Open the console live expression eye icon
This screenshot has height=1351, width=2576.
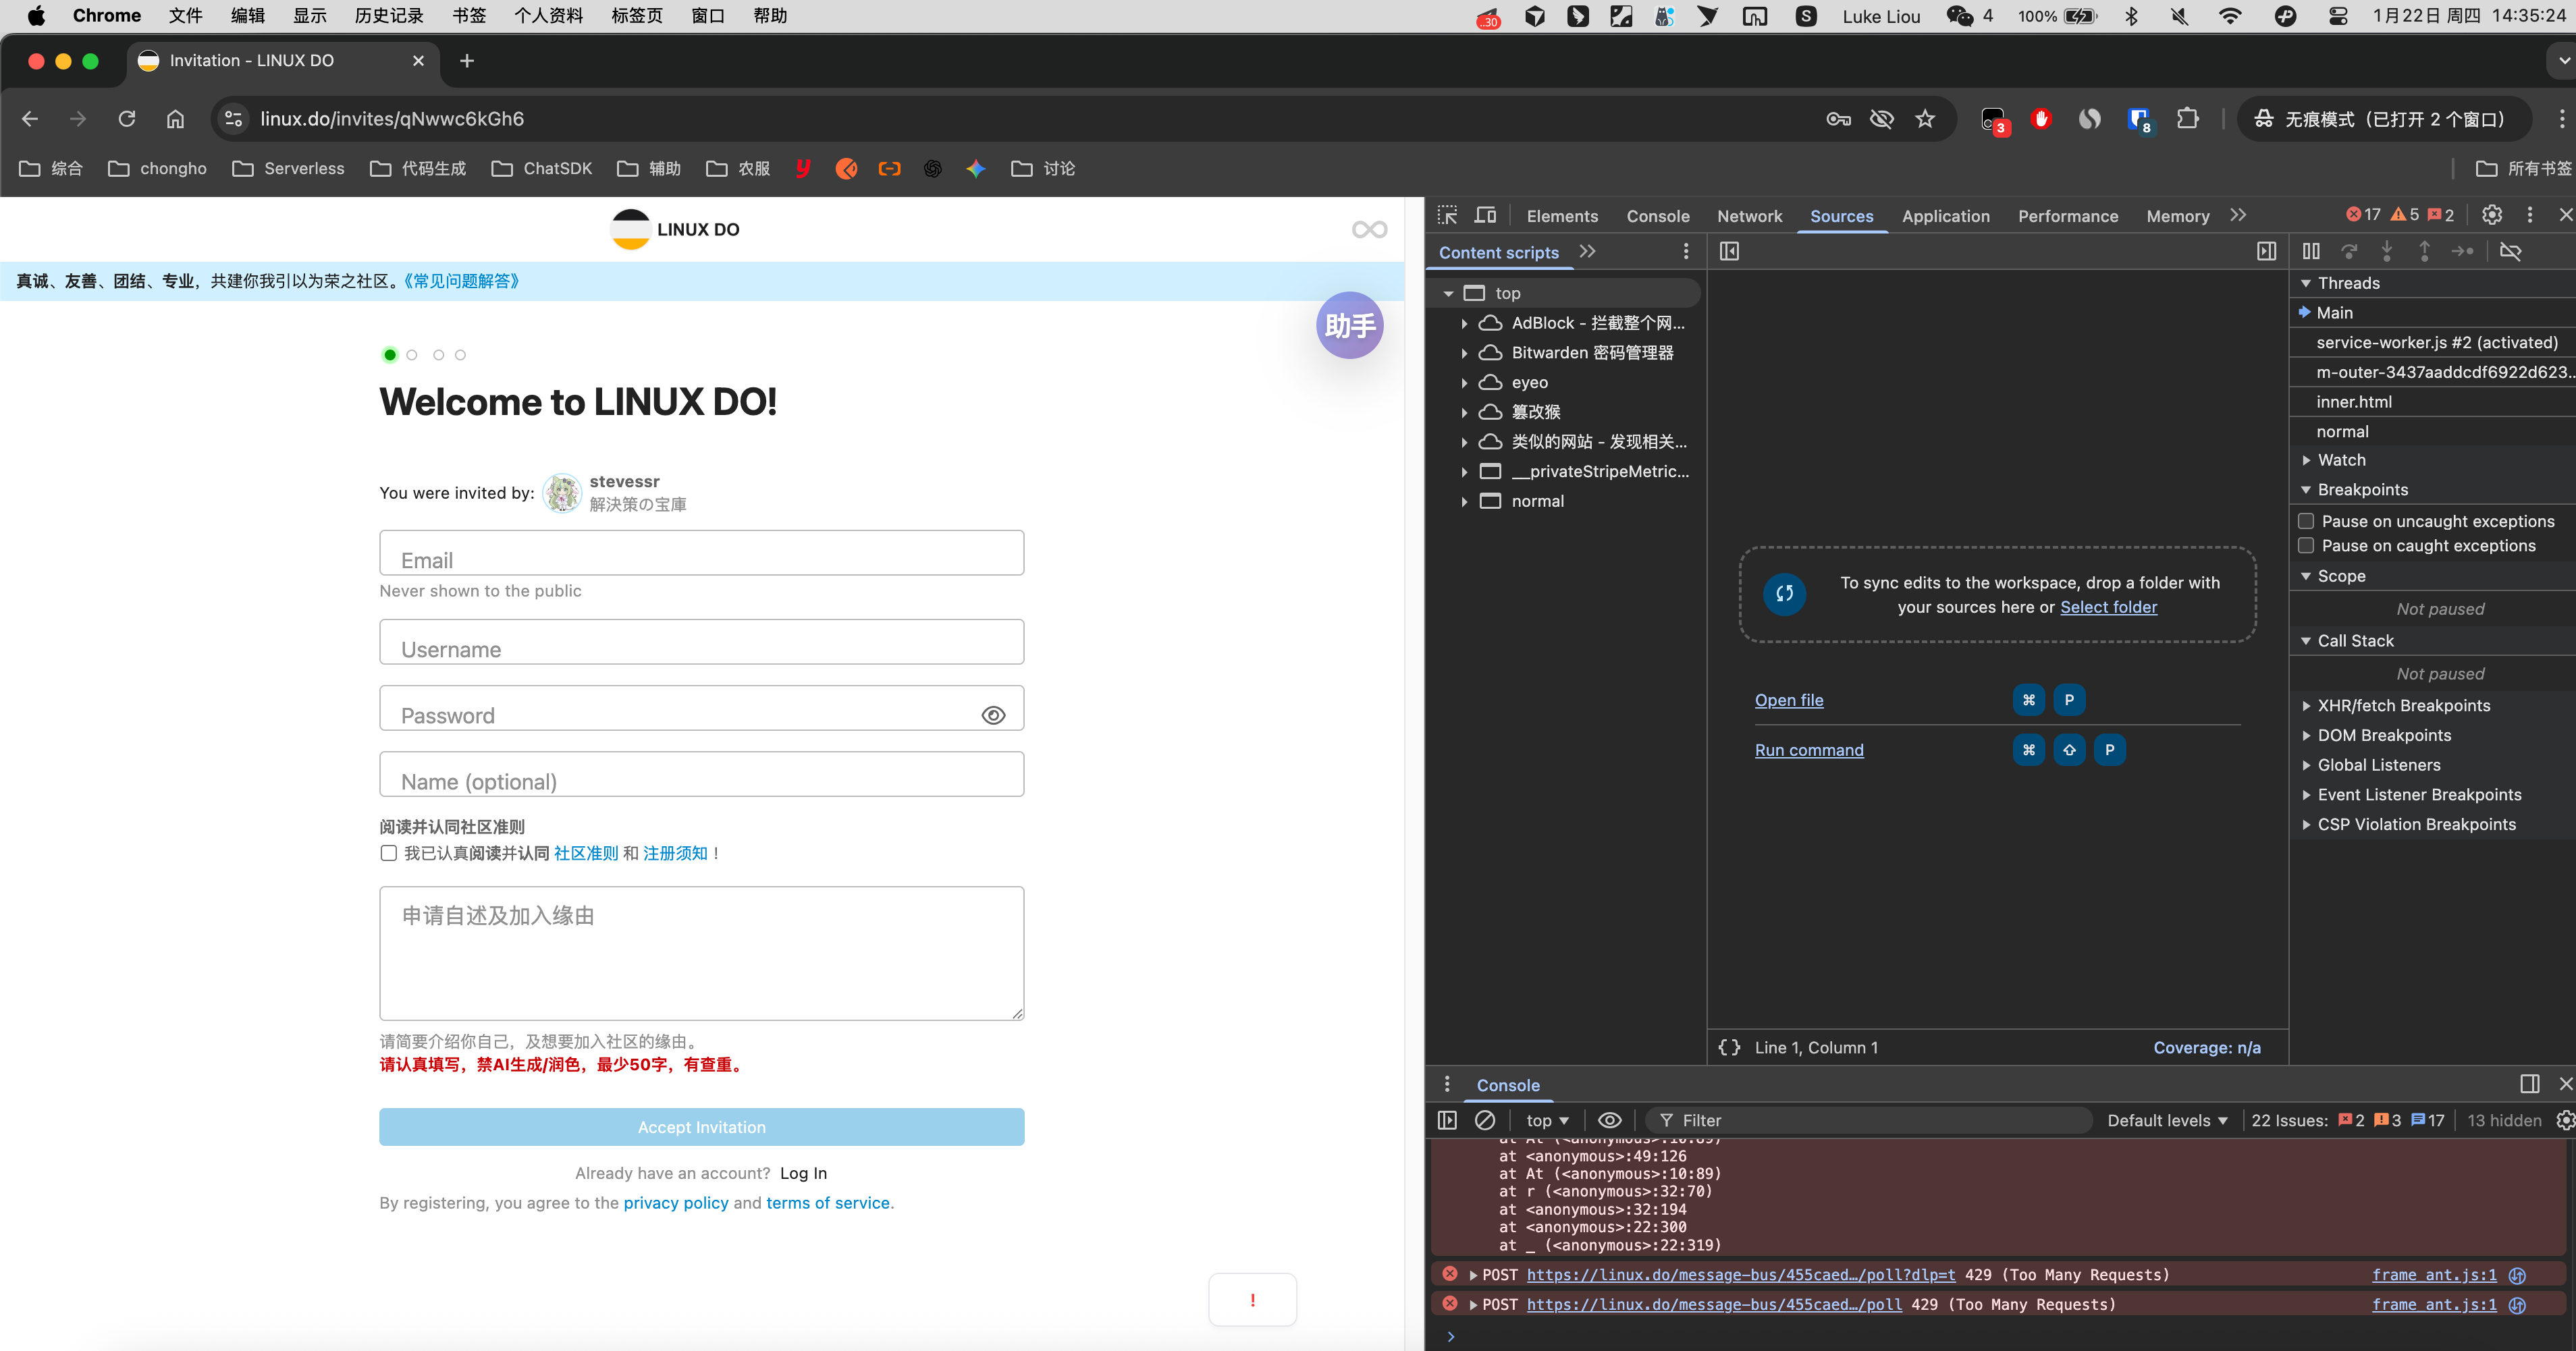pos(1609,1120)
